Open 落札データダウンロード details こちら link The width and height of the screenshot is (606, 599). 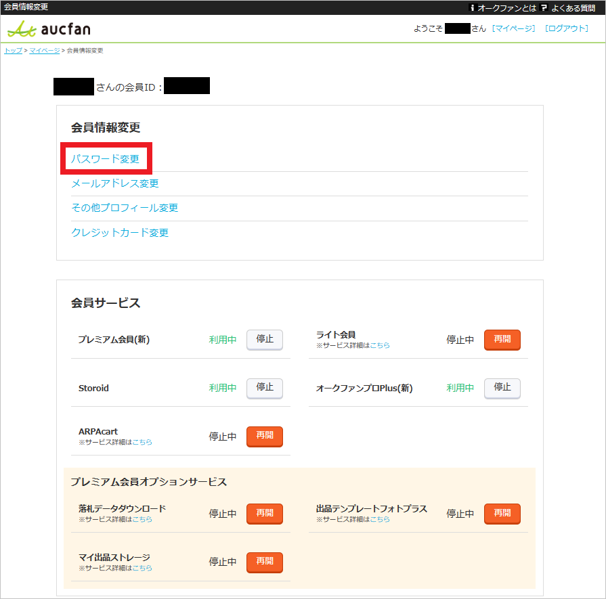(142, 519)
